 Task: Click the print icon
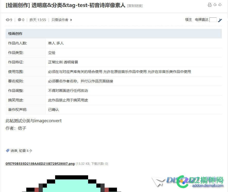point(209,5)
